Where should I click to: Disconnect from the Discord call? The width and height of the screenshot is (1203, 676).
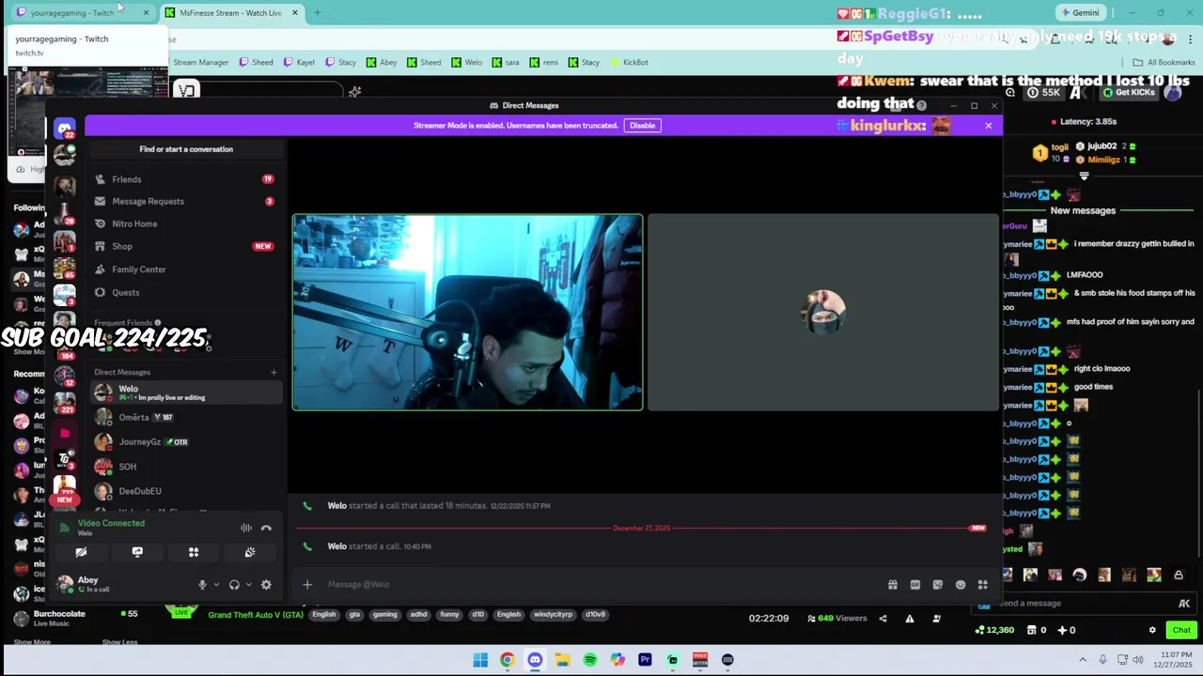pyautogui.click(x=266, y=528)
